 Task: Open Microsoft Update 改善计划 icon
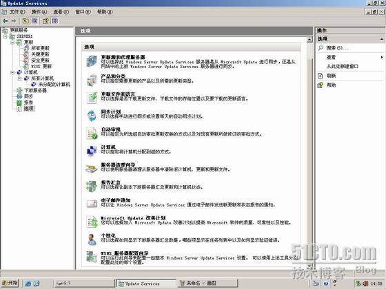tap(92, 222)
